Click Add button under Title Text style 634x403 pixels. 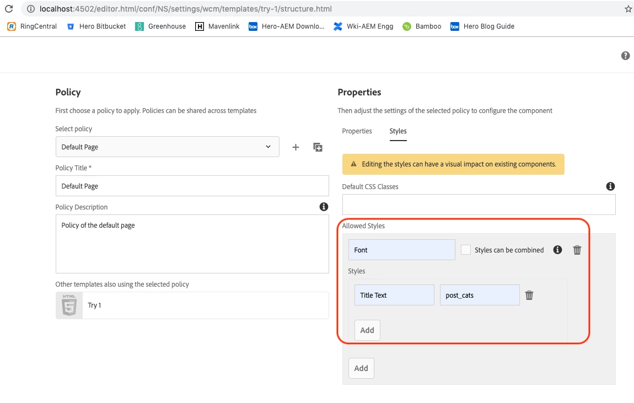(367, 330)
